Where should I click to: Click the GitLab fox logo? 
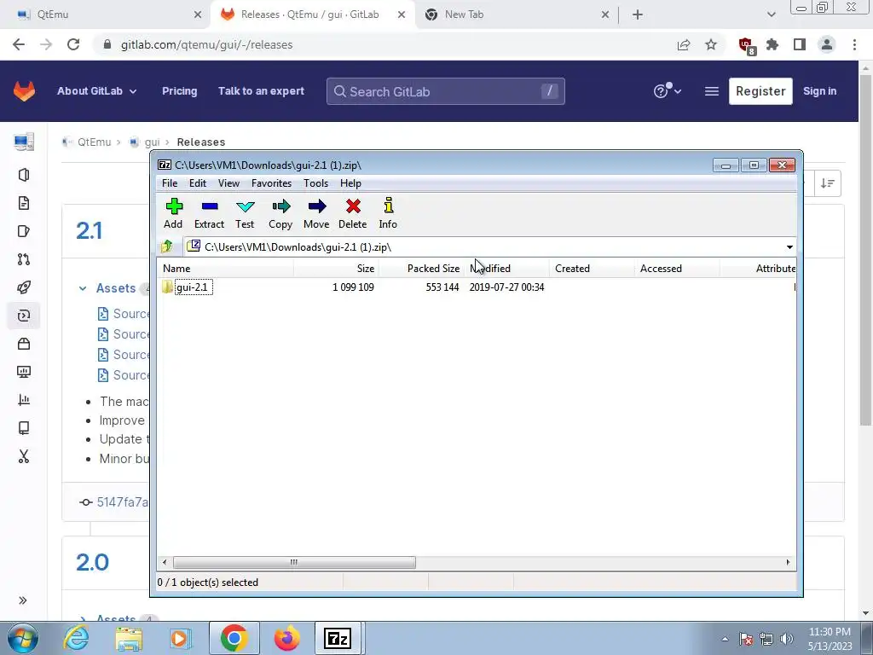tap(24, 91)
